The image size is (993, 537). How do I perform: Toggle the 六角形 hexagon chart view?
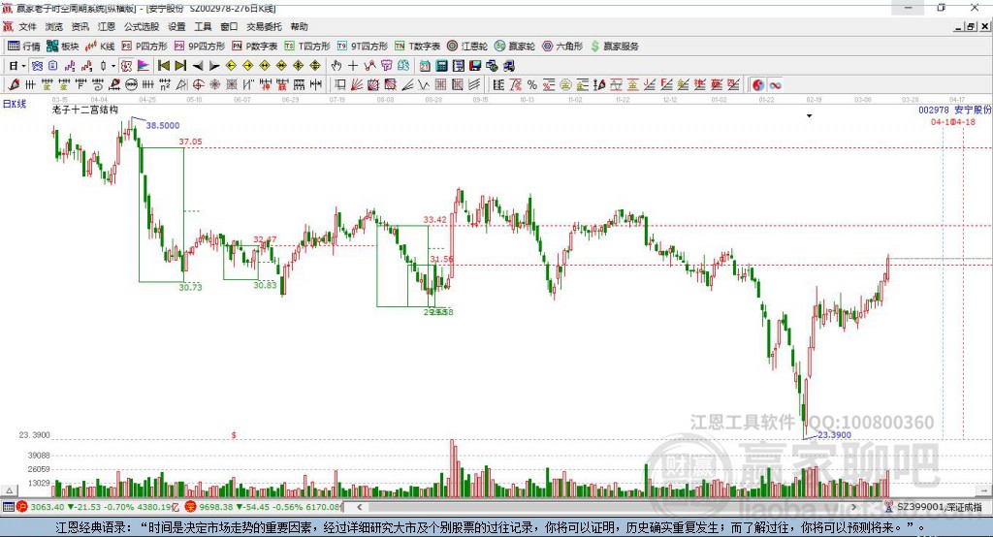click(562, 46)
